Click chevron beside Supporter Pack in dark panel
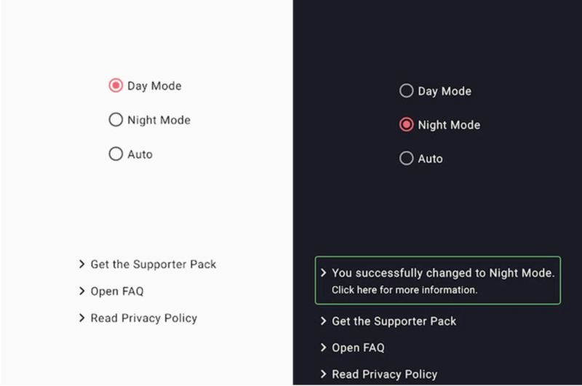582x386 pixels. [324, 321]
